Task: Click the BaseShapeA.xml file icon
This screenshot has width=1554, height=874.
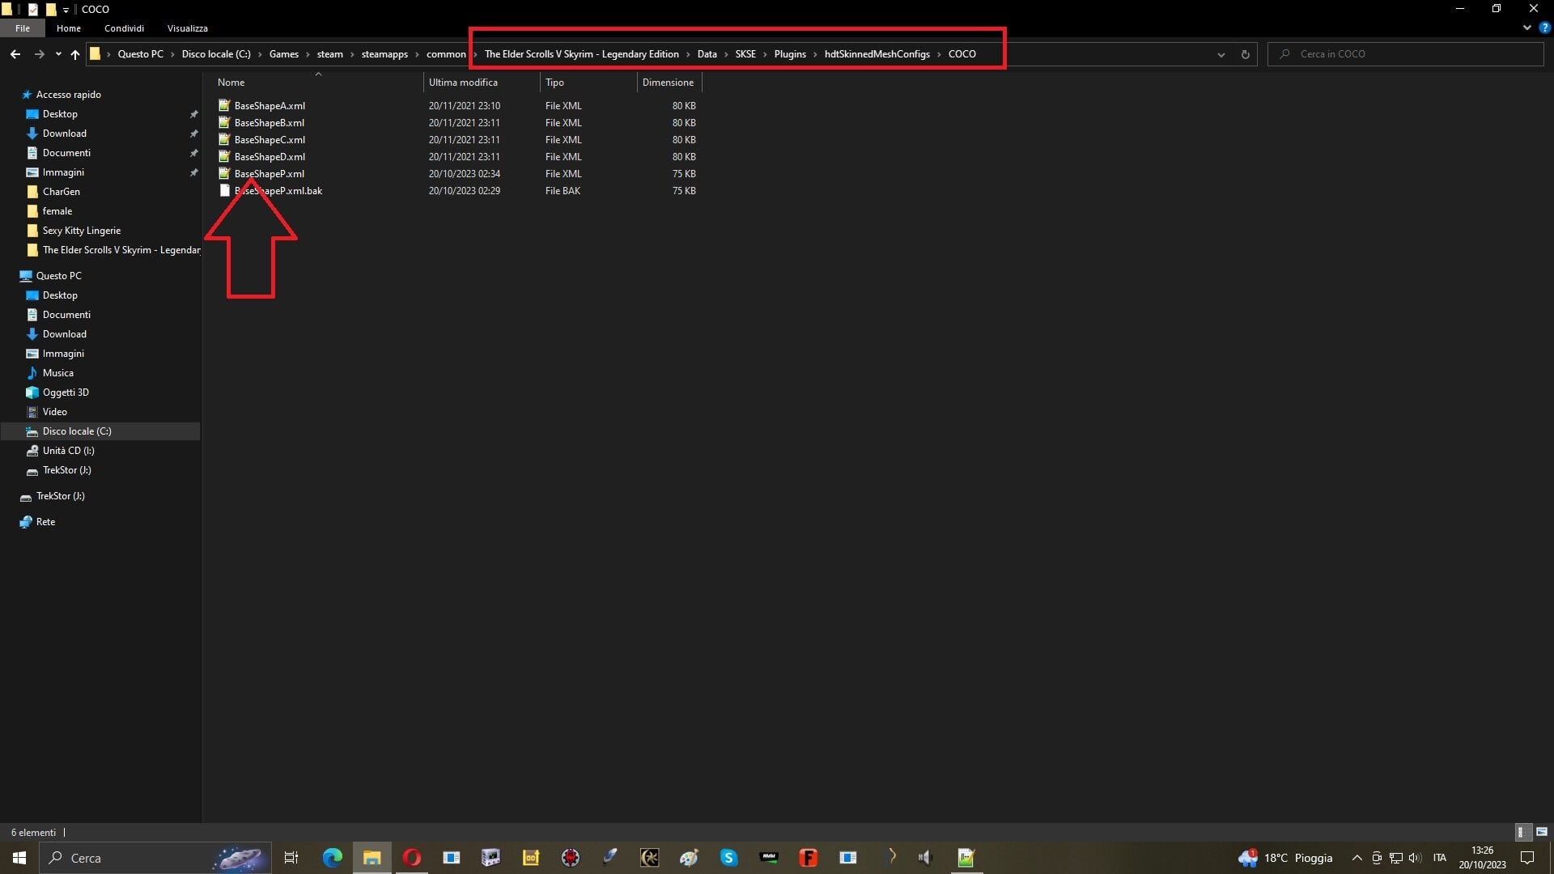Action: (224, 105)
